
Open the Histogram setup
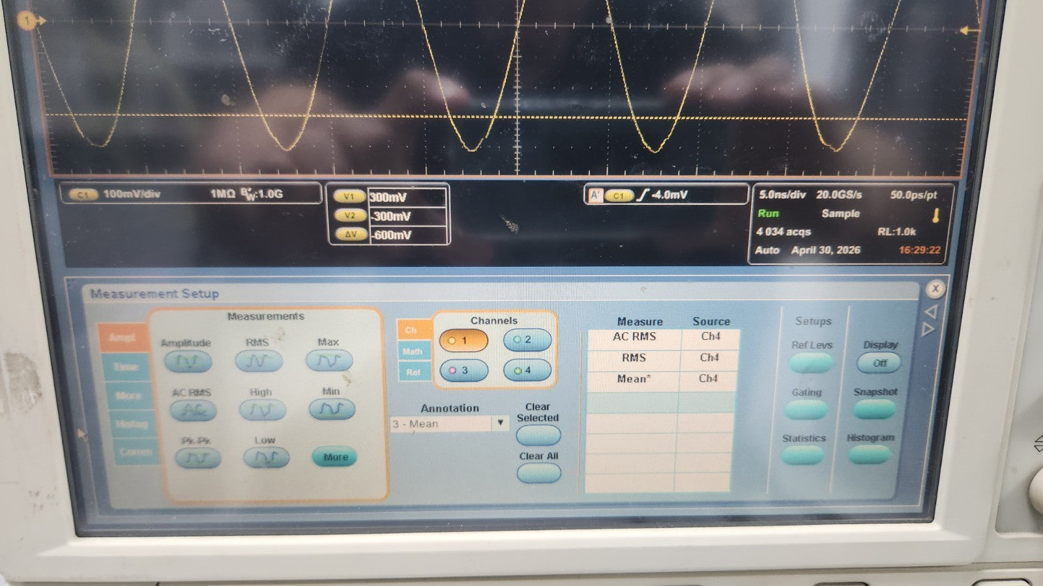870,454
